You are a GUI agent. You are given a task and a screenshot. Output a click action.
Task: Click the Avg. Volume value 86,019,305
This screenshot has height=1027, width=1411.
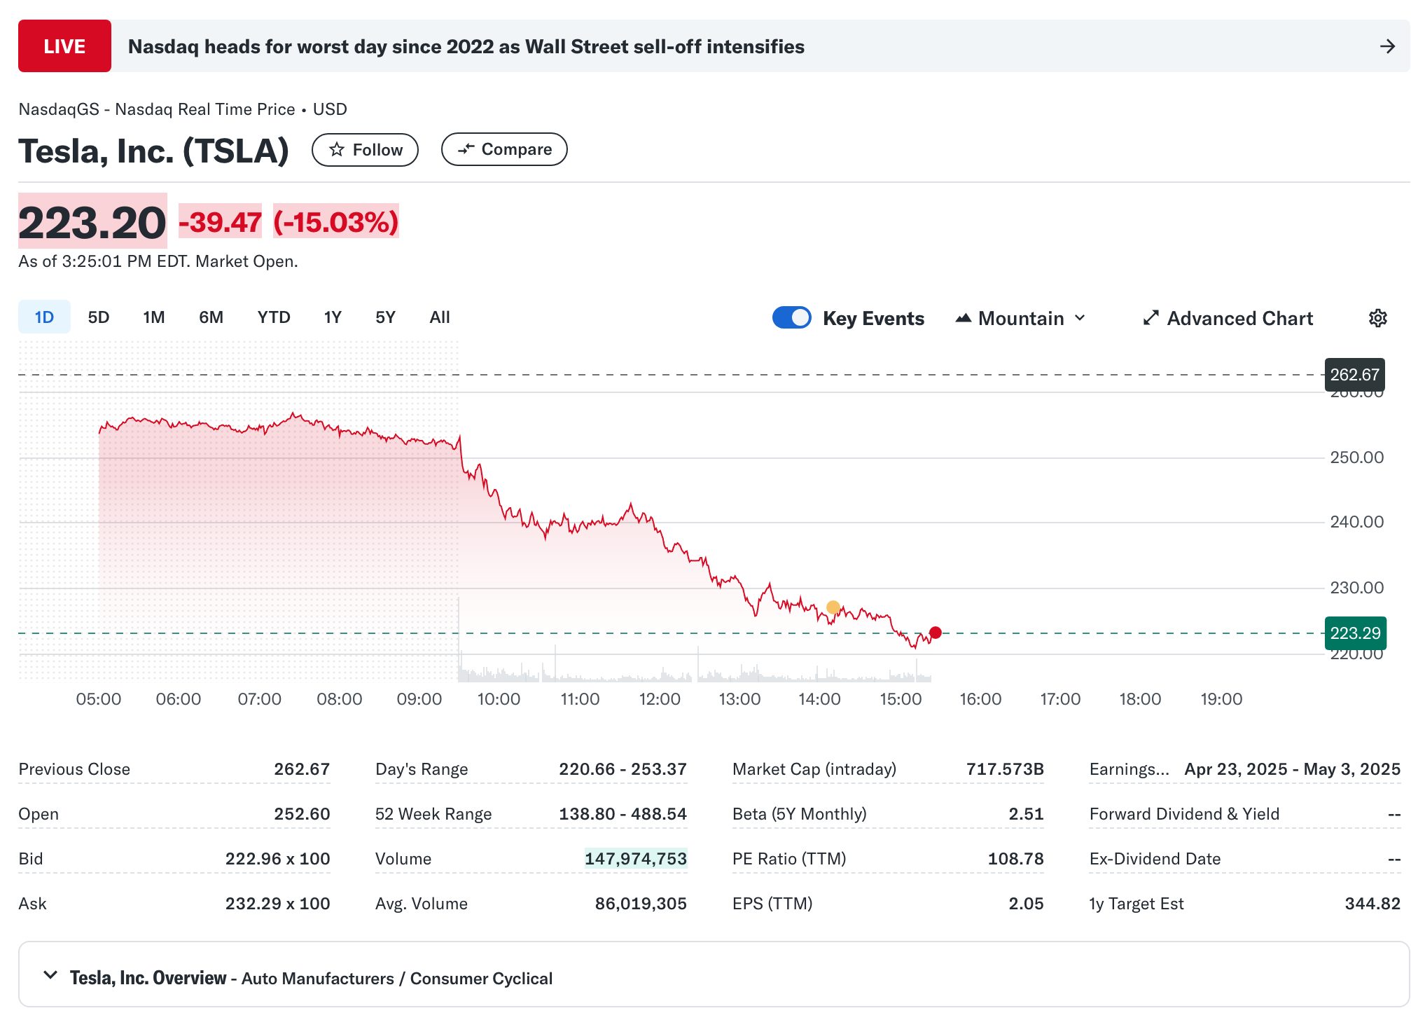[x=641, y=904]
